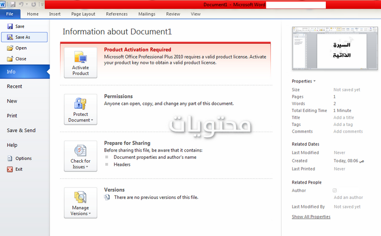Click the Add a title field
The image size is (381, 236).
[x=343, y=117]
